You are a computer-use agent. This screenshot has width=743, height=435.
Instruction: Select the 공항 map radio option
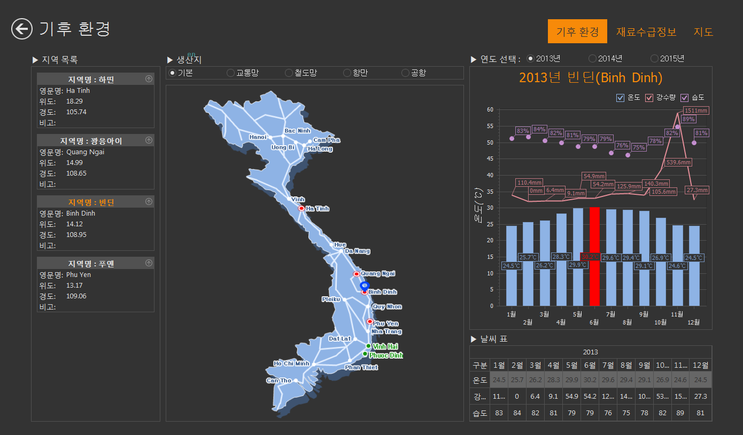pyautogui.click(x=405, y=73)
